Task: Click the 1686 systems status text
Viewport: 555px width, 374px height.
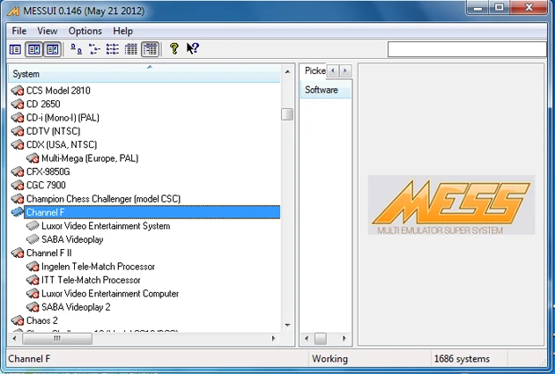Action: point(462,359)
